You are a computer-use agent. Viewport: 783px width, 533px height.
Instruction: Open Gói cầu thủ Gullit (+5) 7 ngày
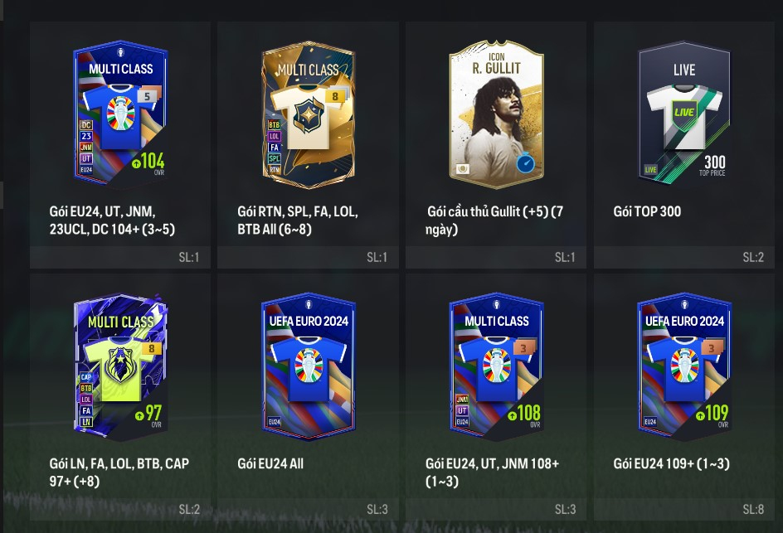click(494, 220)
